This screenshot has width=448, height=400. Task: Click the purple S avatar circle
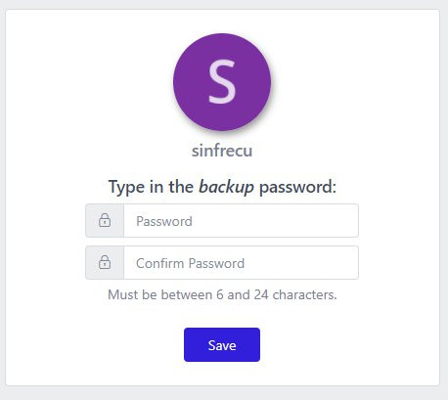pyautogui.click(x=222, y=82)
